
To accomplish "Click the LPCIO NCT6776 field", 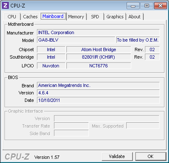I will 99,66.
